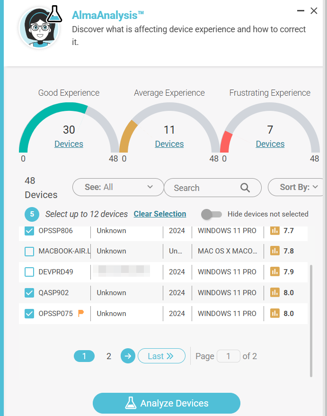Click the score chart icon for QASP902
The width and height of the screenshot is (327, 416).
click(x=275, y=293)
